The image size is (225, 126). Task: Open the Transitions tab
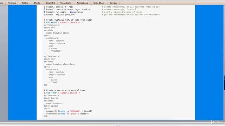click(x=66, y=3)
